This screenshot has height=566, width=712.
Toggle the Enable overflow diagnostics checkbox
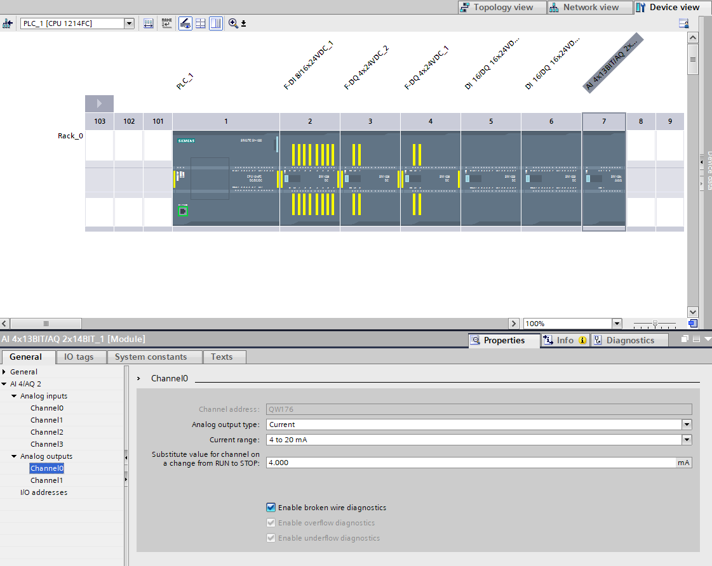(x=271, y=523)
